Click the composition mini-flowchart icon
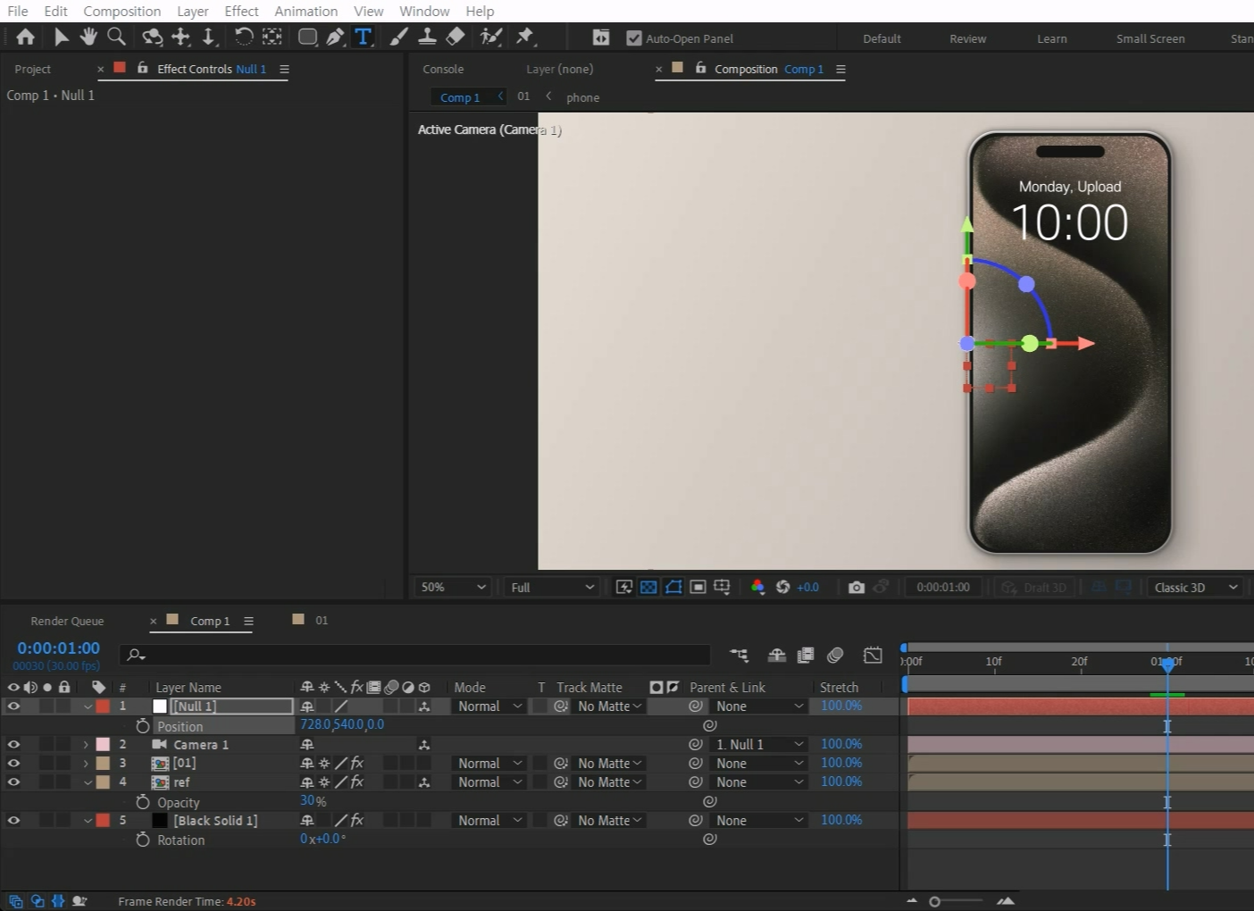The height and width of the screenshot is (911, 1254). (x=739, y=655)
